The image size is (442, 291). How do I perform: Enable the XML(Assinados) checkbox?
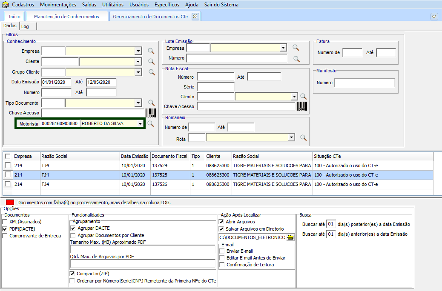coord(5,222)
